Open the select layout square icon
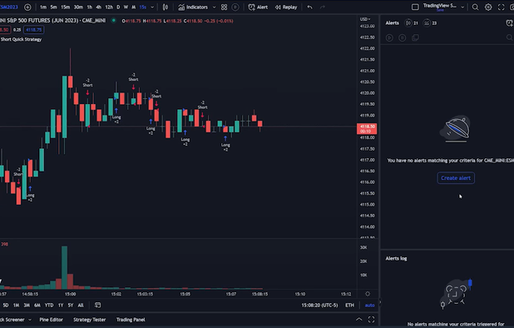 pos(415,7)
